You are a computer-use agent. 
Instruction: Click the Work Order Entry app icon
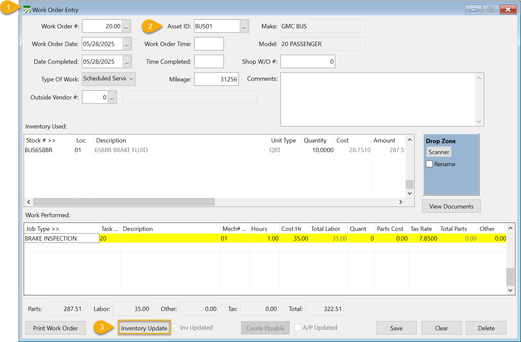point(27,10)
